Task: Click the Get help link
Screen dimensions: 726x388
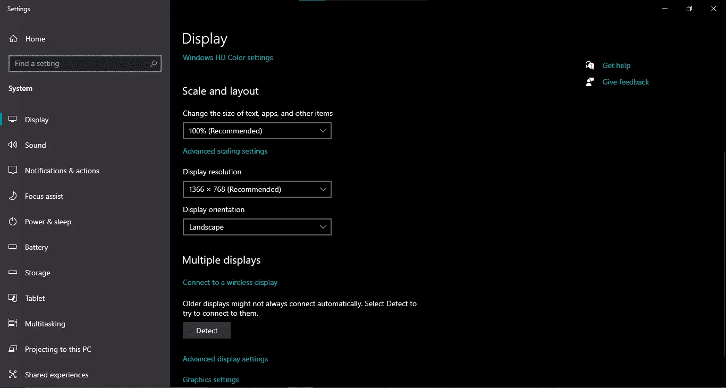Action: point(617,65)
